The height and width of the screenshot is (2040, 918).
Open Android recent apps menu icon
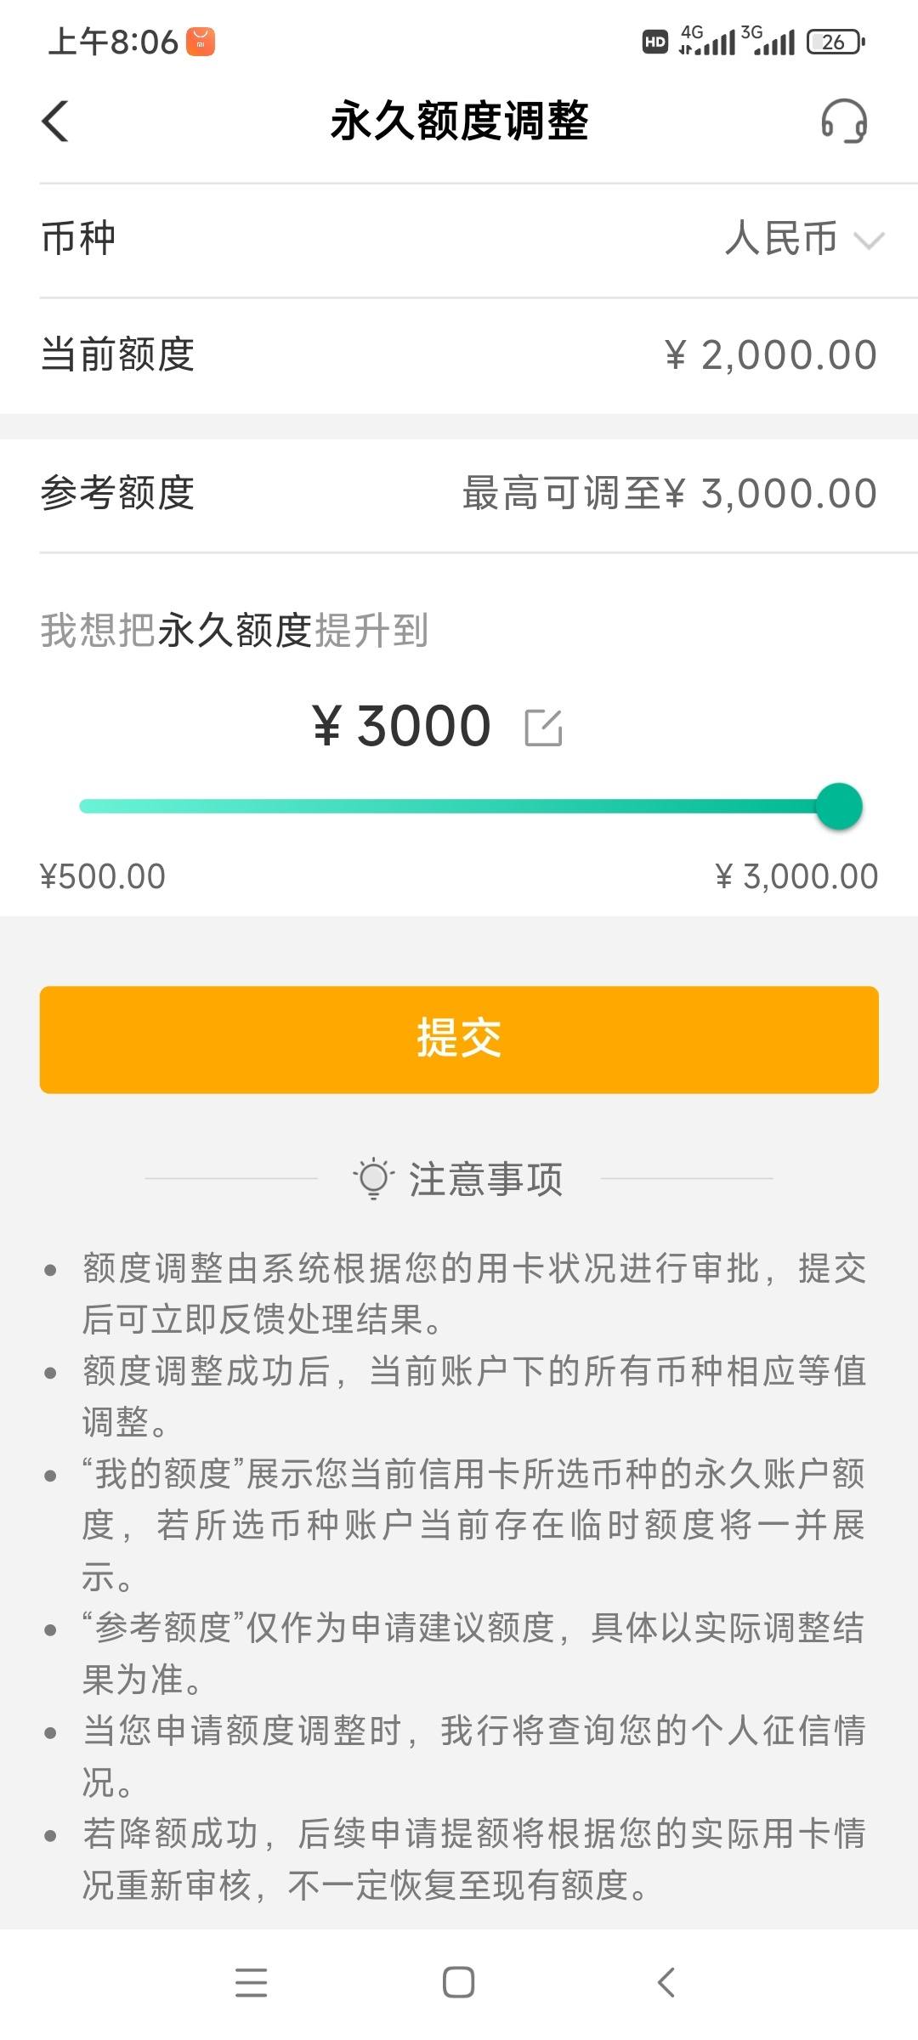pos(252,1982)
